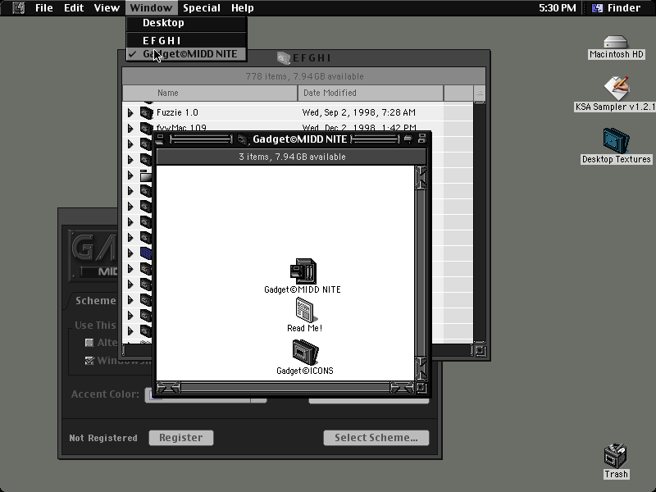Click the resize box of E F G H I window
656x492 pixels.
[x=481, y=351]
